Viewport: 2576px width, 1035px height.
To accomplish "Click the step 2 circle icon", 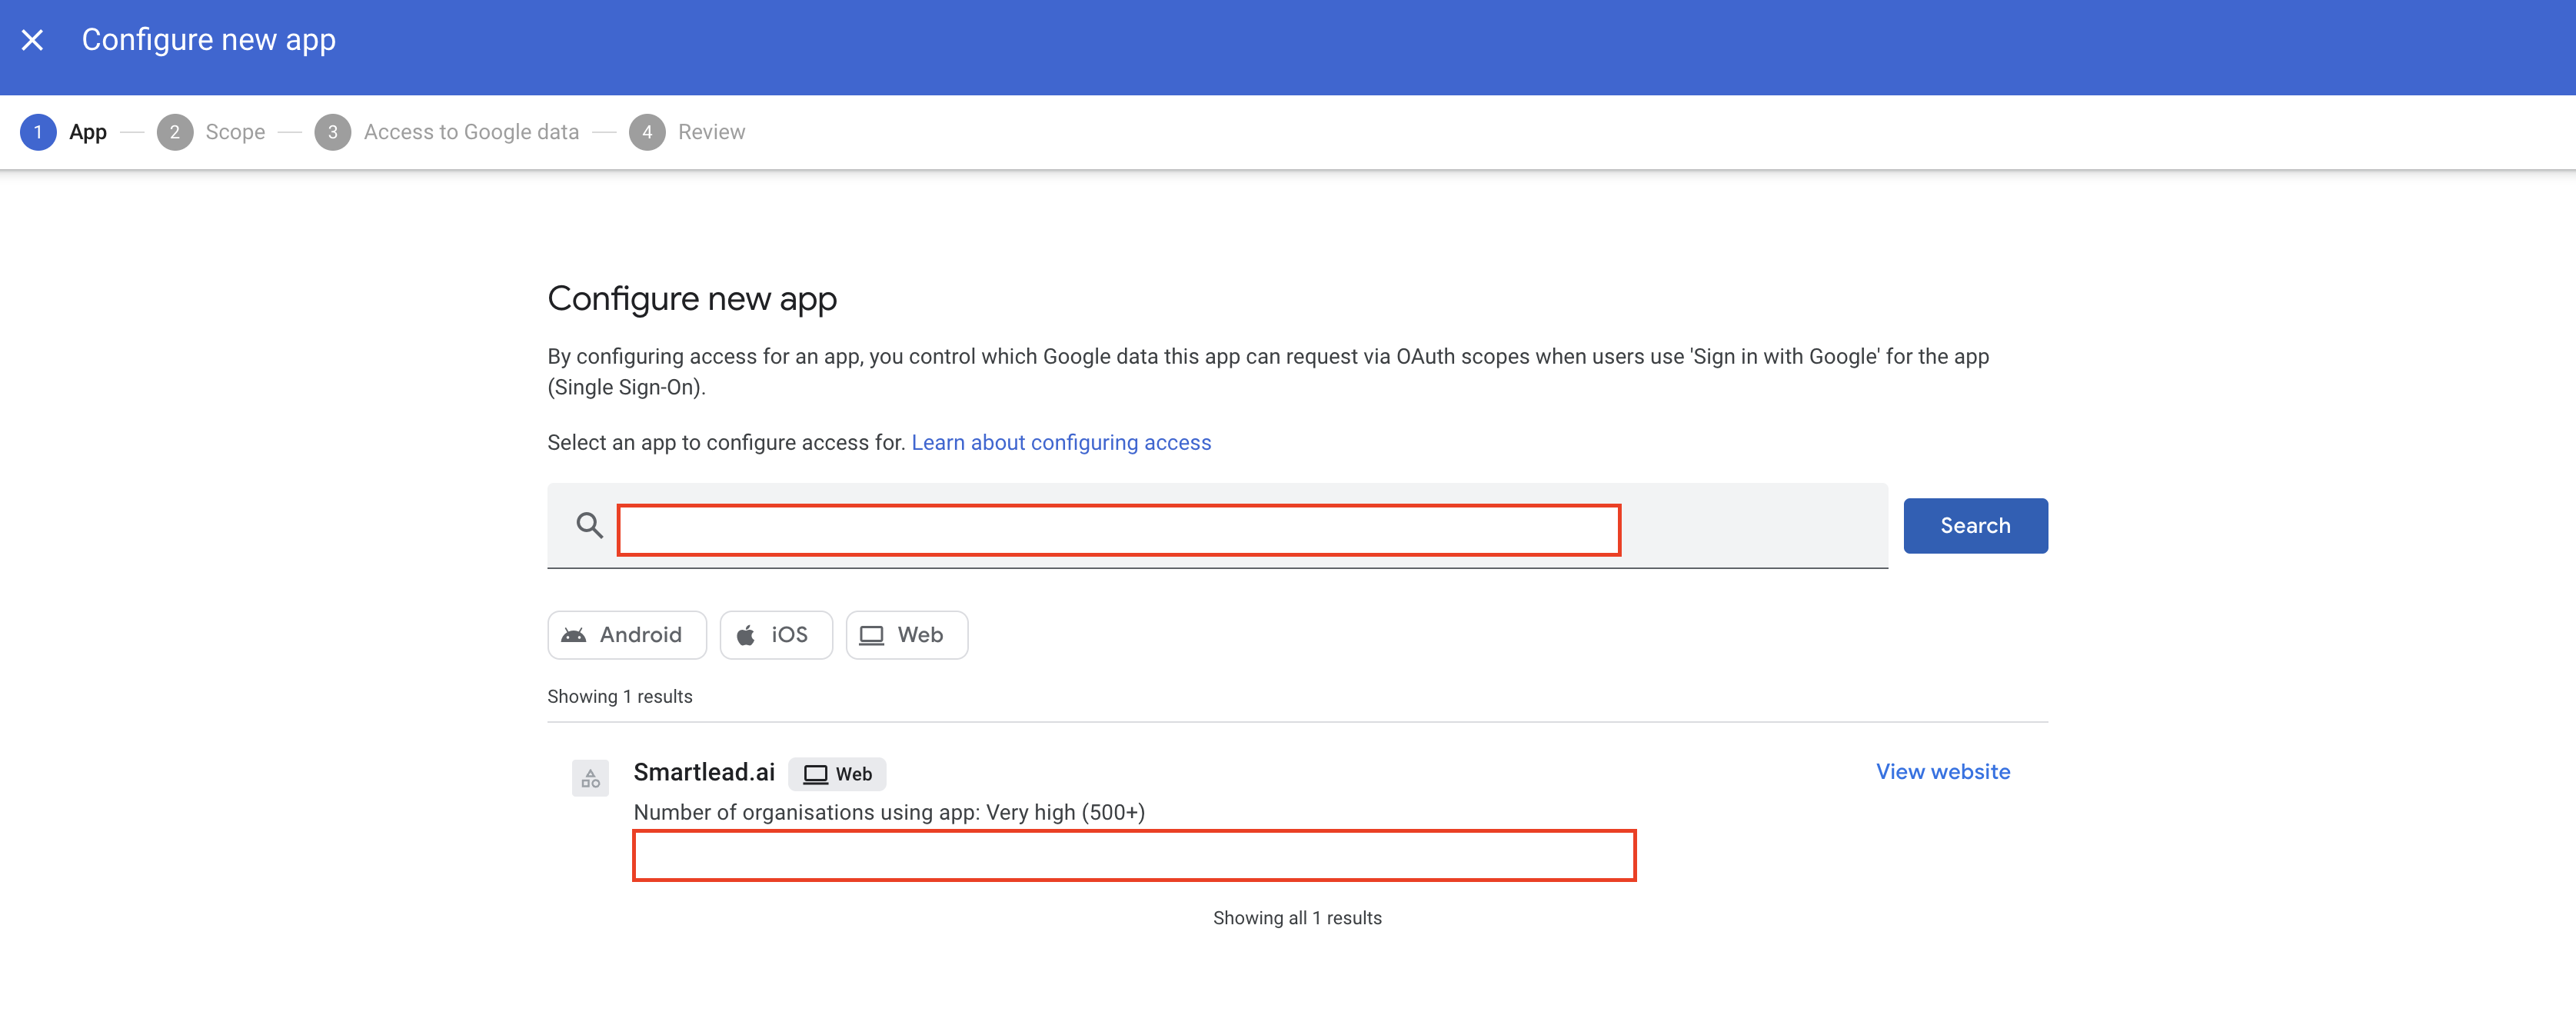I will [175, 132].
